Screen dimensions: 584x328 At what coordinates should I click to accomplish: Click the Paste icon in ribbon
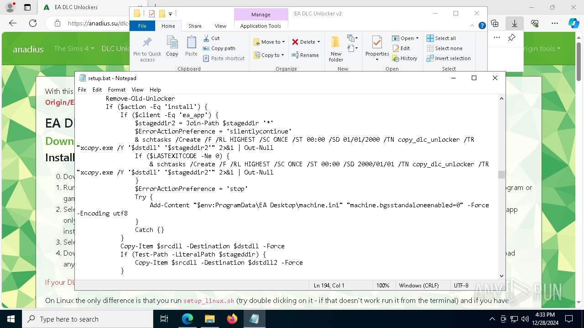click(x=191, y=46)
